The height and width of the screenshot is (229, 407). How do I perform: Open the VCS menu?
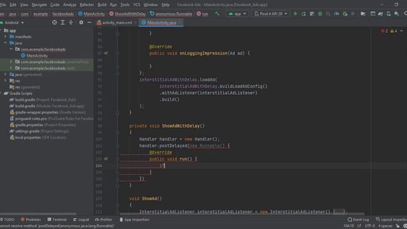[137, 4]
